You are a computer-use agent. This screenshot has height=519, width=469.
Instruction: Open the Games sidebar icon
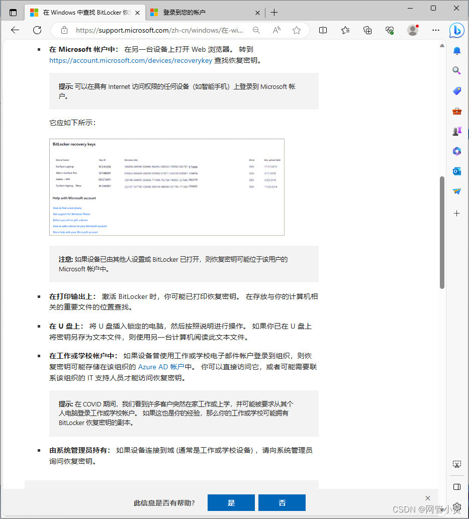(456, 131)
